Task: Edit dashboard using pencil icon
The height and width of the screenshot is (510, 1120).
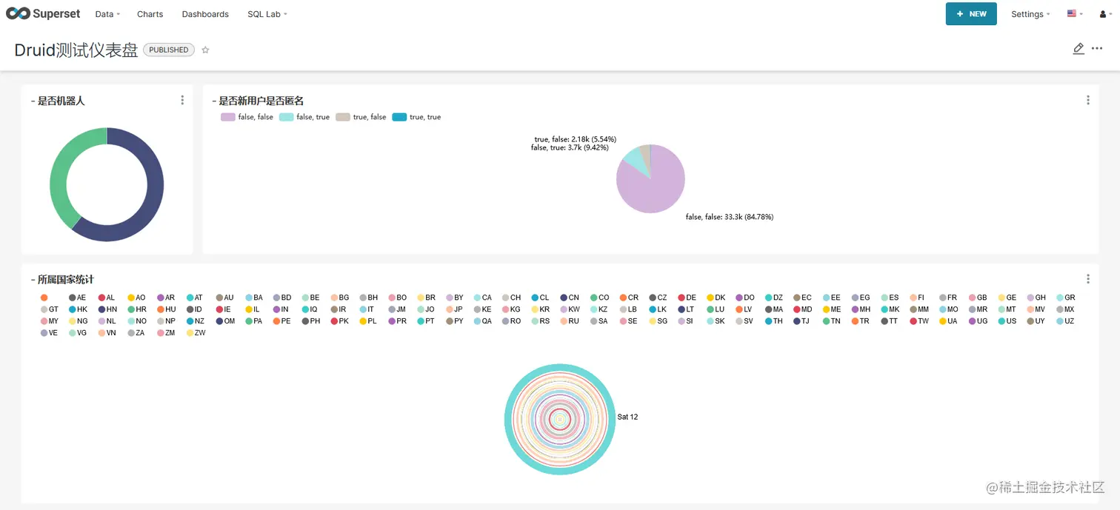Action: [x=1079, y=49]
